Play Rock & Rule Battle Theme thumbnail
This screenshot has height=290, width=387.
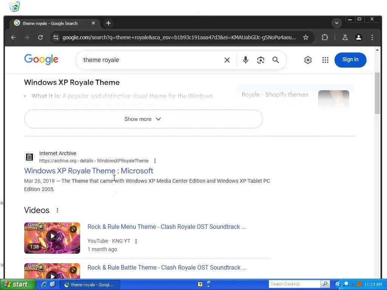click(x=52, y=271)
